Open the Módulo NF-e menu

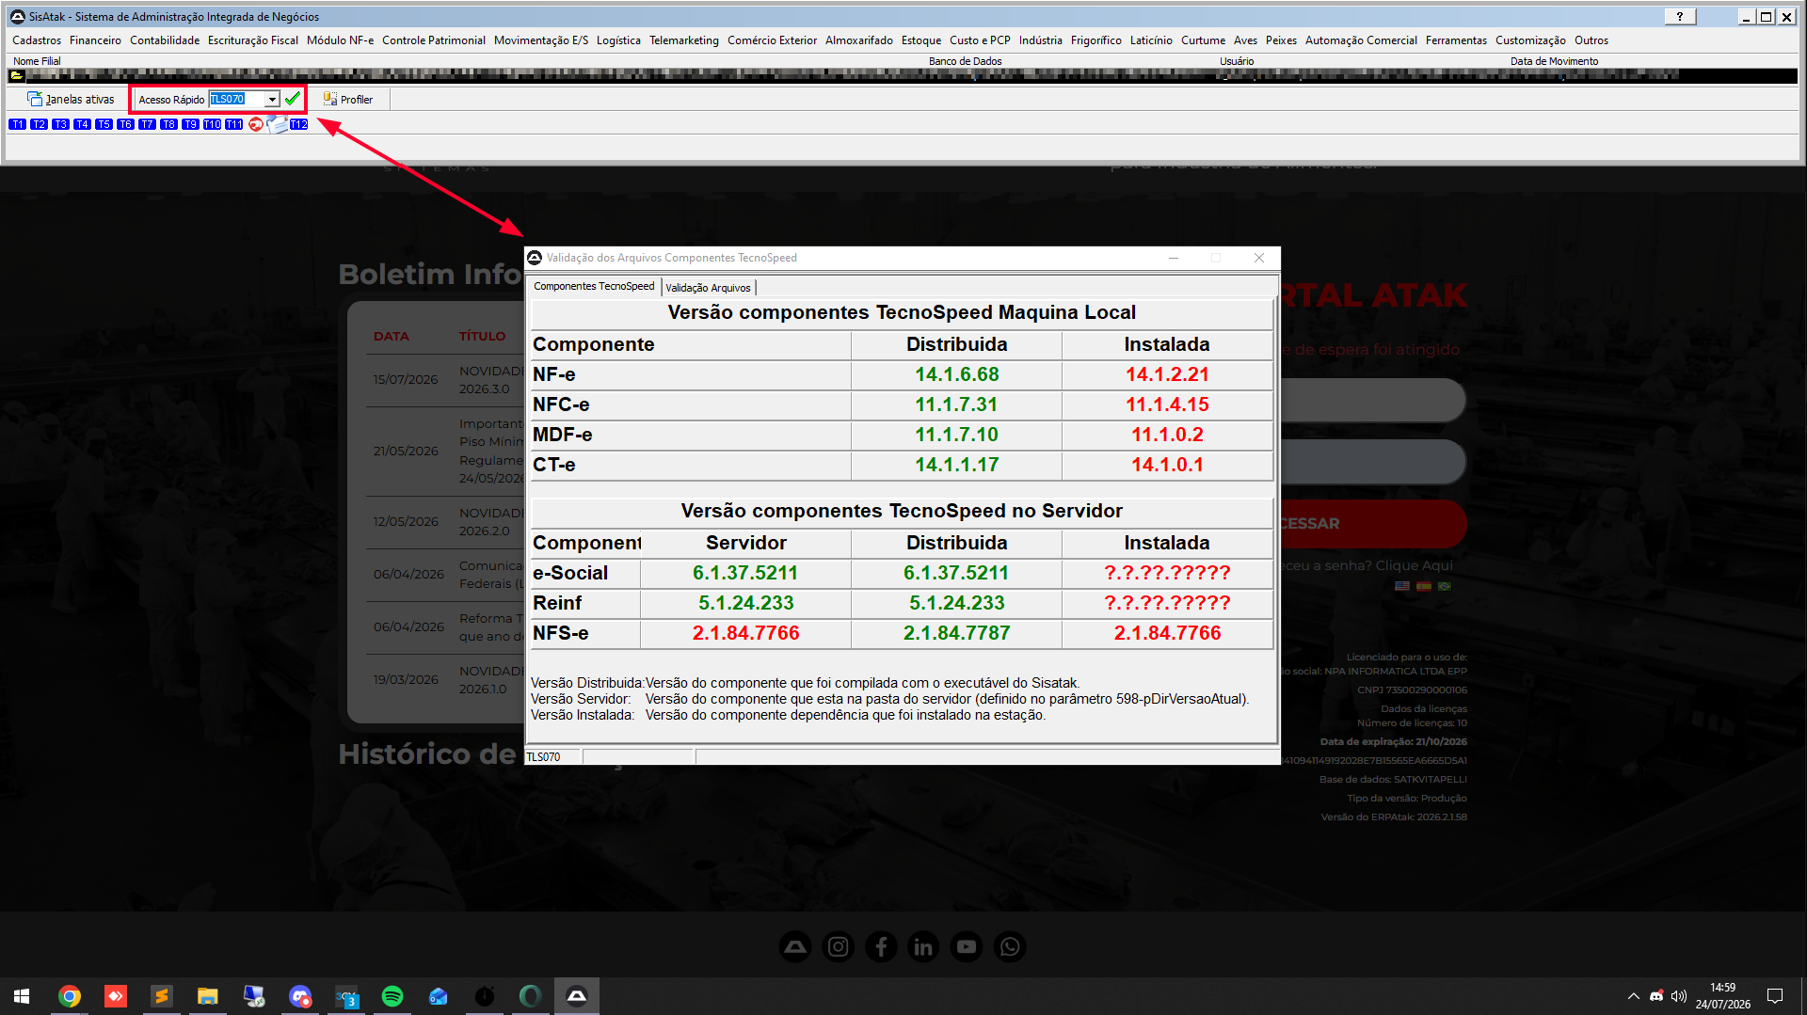[340, 40]
